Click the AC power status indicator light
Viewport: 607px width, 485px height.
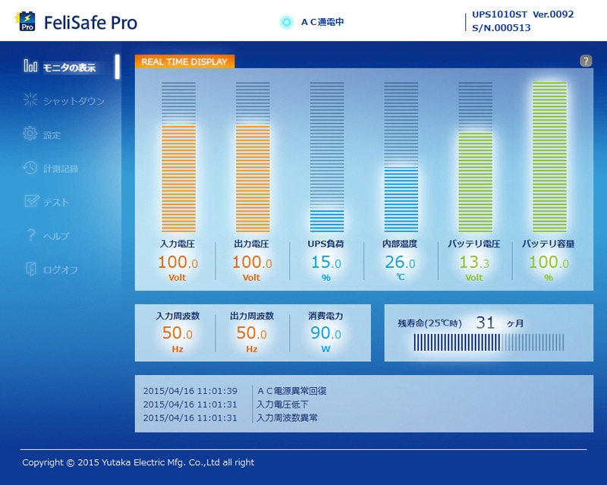[286, 22]
